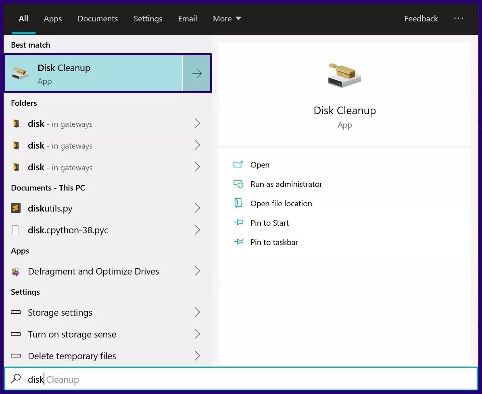Open the Storage settings result
The image size is (482, 394).
tap(107, 312)
